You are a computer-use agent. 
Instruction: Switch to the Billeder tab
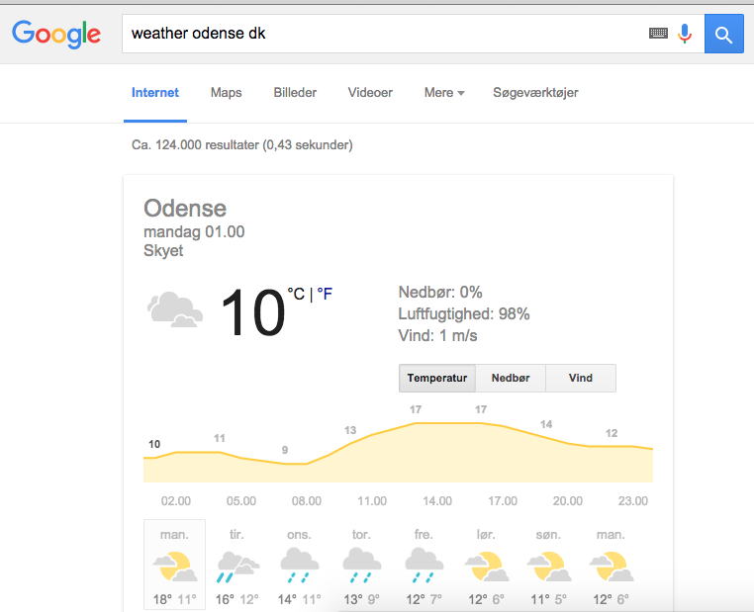point(295,92)
